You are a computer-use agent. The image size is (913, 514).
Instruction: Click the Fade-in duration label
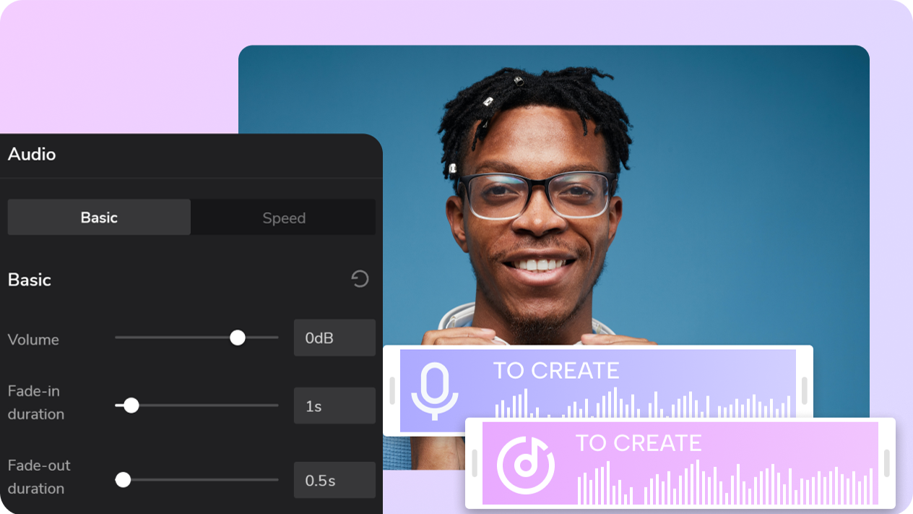[36, 402]
